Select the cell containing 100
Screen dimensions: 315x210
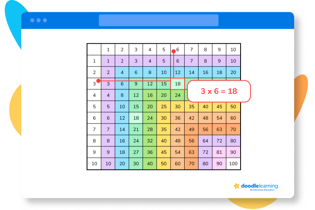[233, 164]
